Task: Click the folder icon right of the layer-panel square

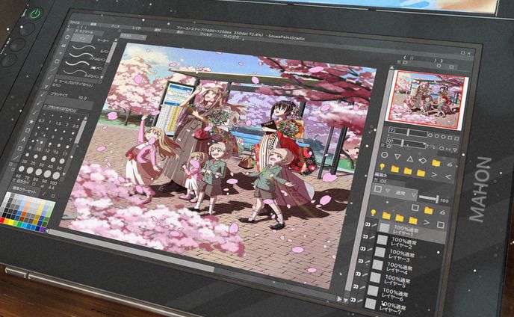Action: coord(428,210)
